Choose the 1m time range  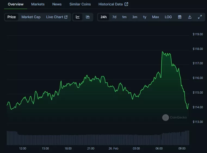pos(124,17)
